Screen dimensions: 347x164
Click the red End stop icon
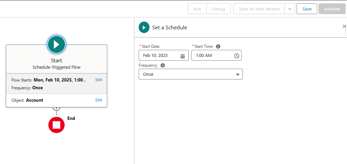56,125
